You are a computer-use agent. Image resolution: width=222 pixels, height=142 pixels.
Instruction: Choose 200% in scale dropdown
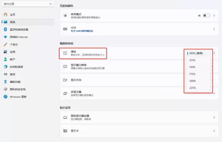(x=198, y=81)
